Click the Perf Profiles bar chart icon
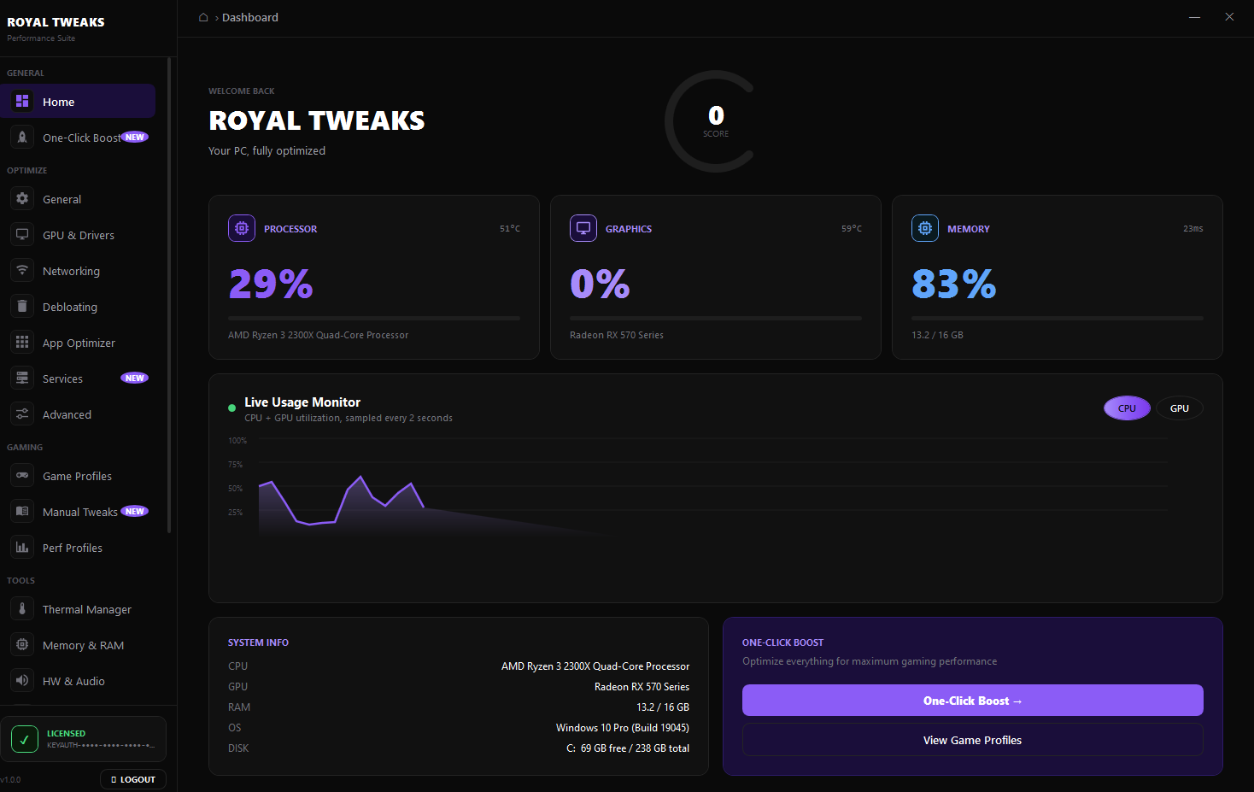 [x=22, y=547]
